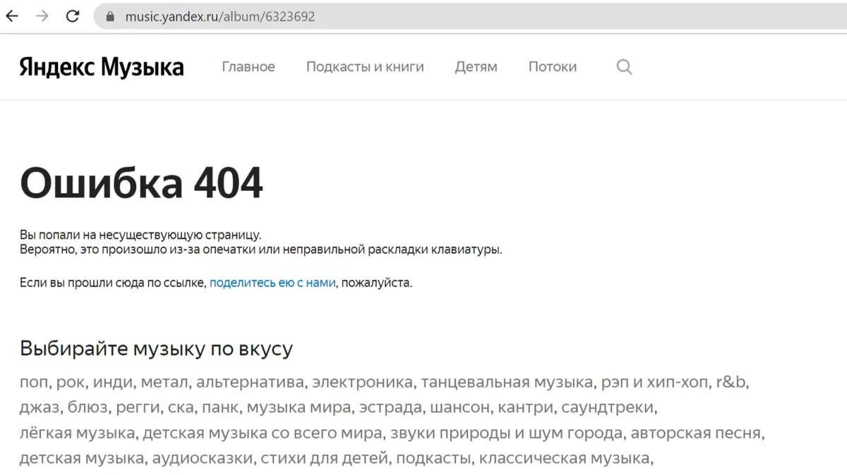Select the джаз genre link

[40, 408]
